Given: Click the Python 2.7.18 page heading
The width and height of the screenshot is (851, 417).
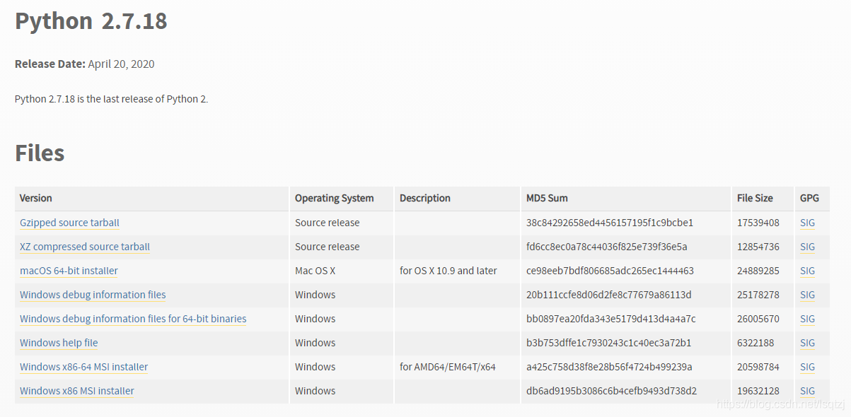Looking at the screenshot, I should tap(91, 21).
